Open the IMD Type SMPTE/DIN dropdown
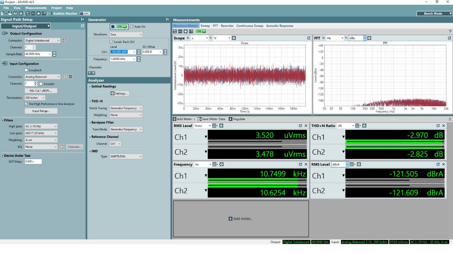Screen dimensions: 453x253 [x=126, y=157]
